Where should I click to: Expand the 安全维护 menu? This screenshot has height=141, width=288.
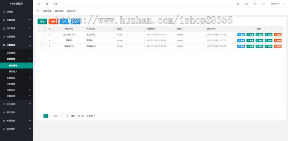point(17,129)
